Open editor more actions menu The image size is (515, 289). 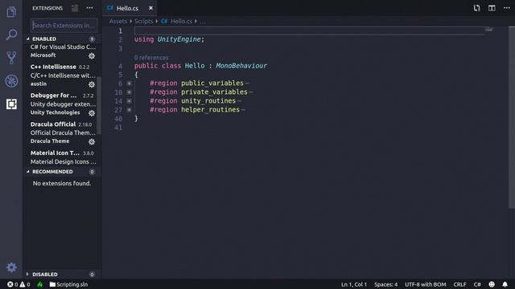(507, 8)
